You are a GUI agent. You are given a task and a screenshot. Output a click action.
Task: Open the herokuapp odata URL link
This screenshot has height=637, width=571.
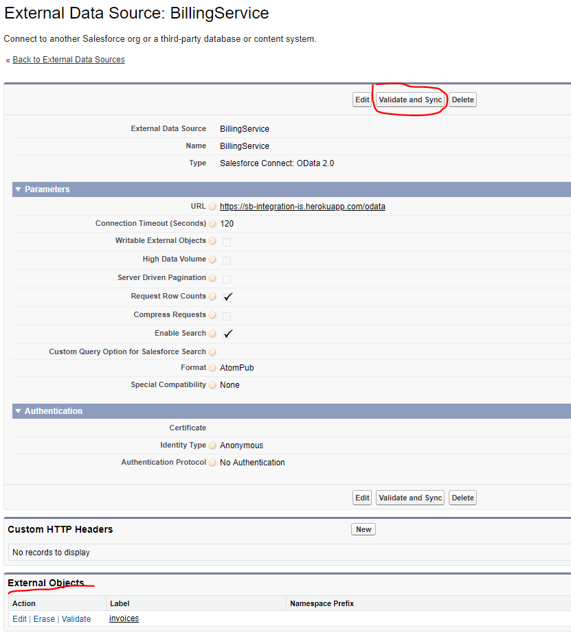tap(302, 207)
